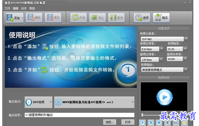
Task: Click the 暂停 (Pause) toolbar button
Action: point(117,18)
